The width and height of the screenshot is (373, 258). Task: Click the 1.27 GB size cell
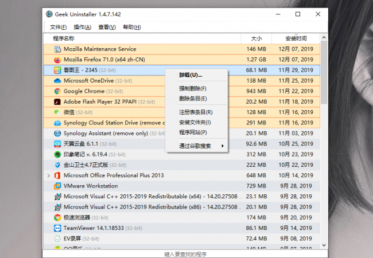click(x=256, y=60)
